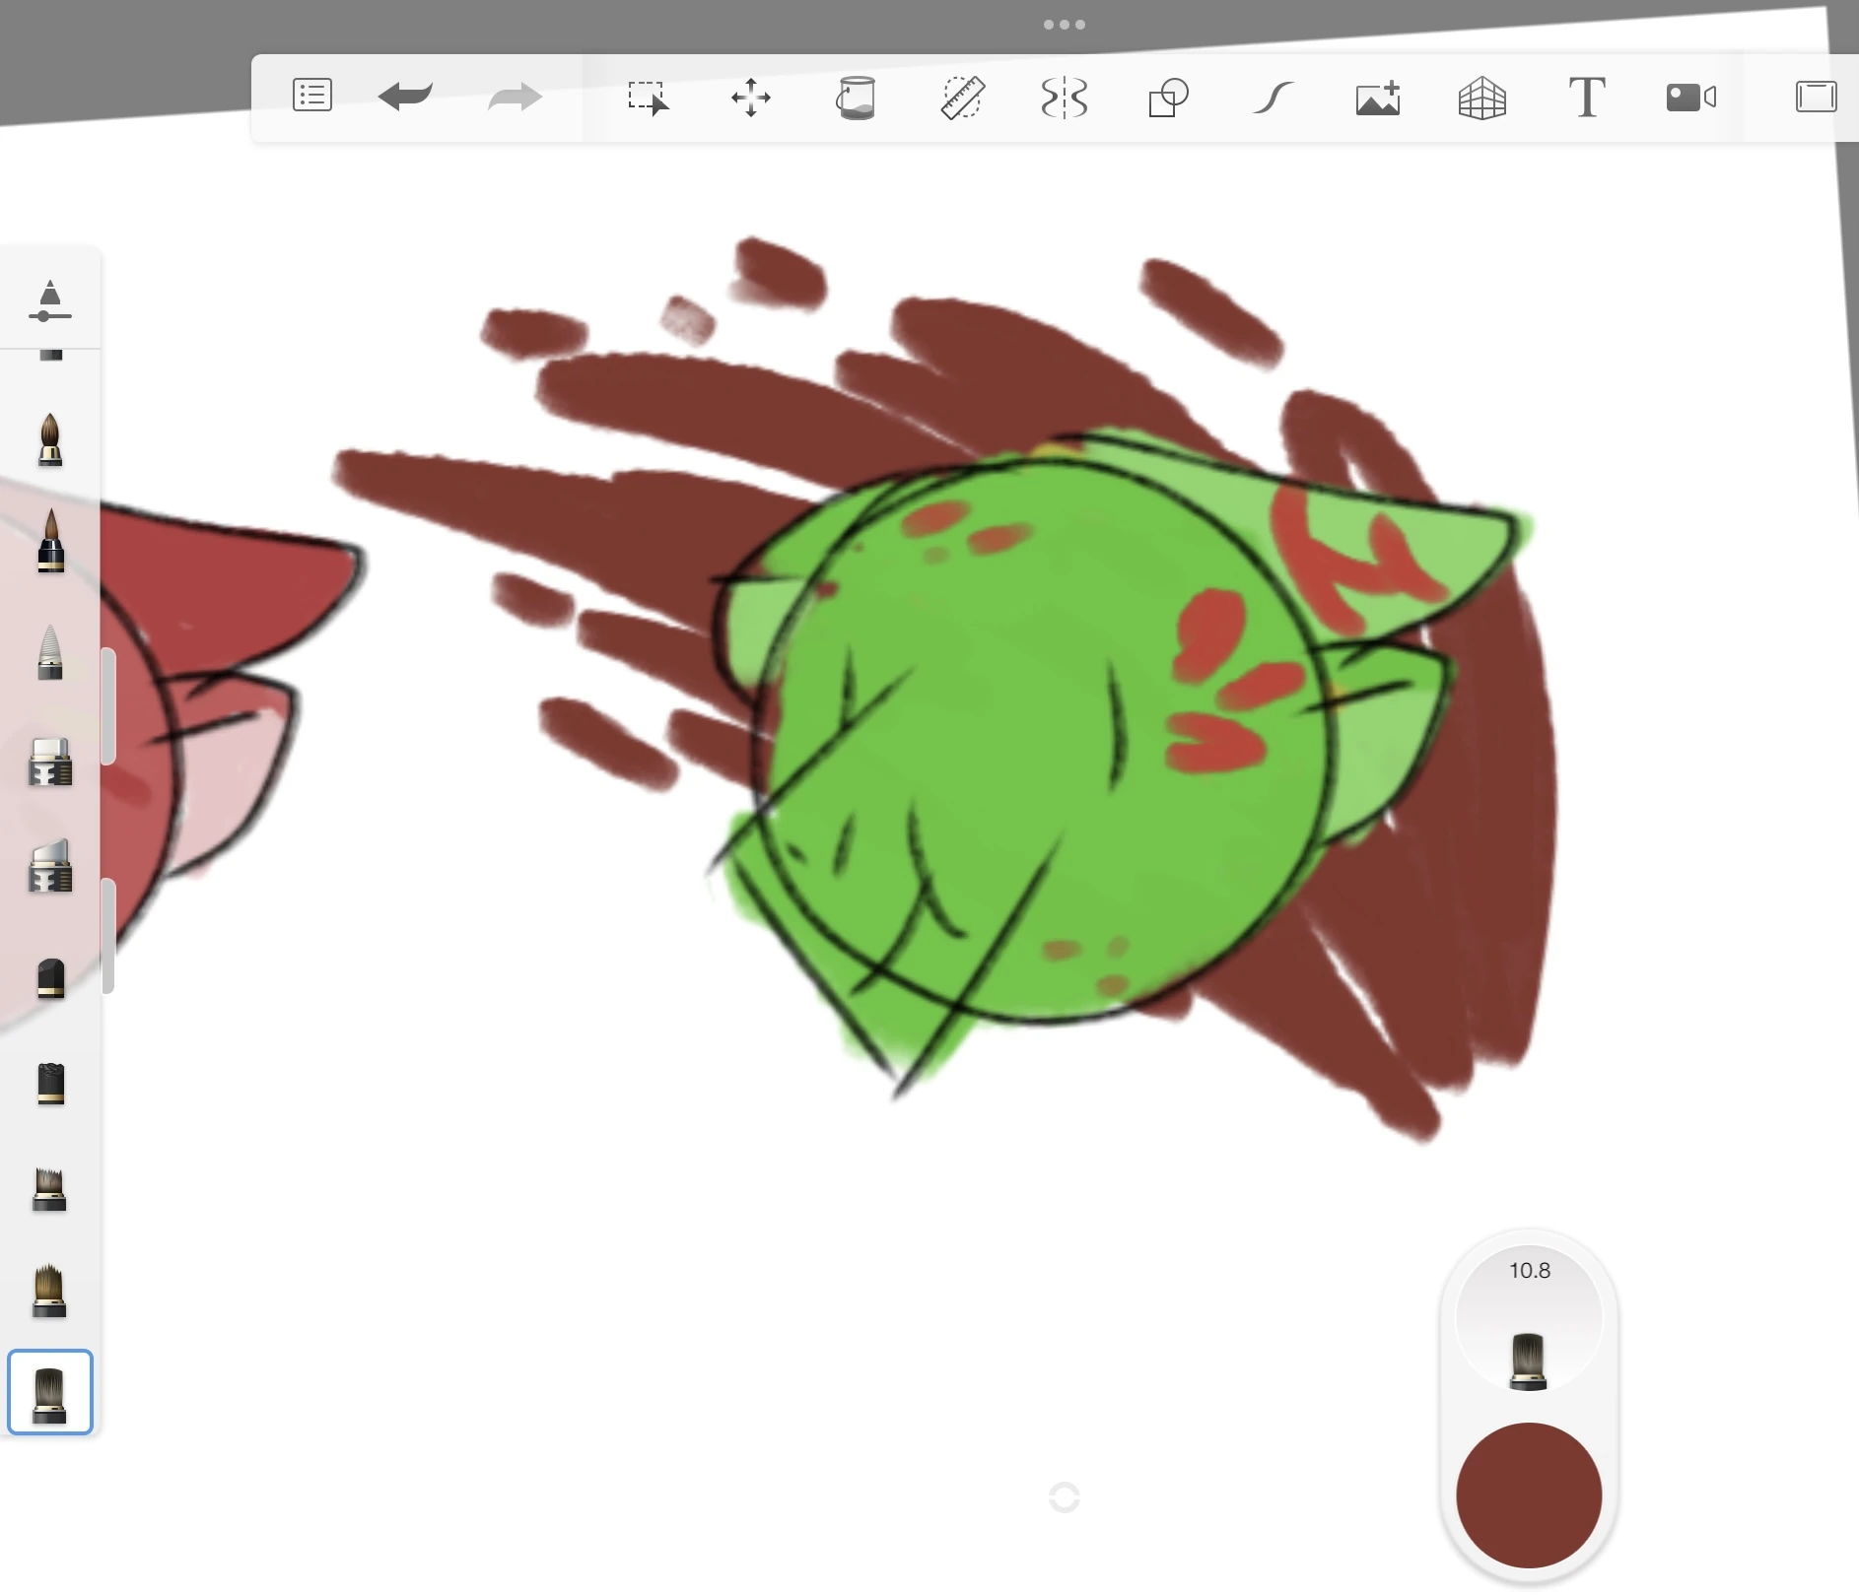Enable the ruler guides tool
The height and width of the screenshot is (1595, 1859).
coord(961,98)
